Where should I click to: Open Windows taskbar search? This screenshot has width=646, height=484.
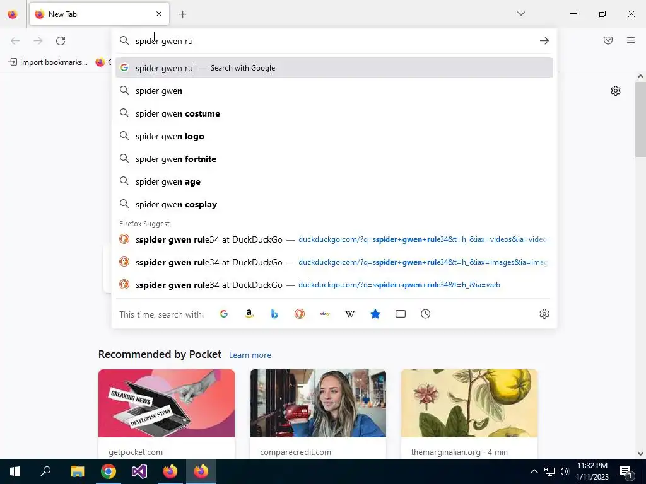pos(45,471)
